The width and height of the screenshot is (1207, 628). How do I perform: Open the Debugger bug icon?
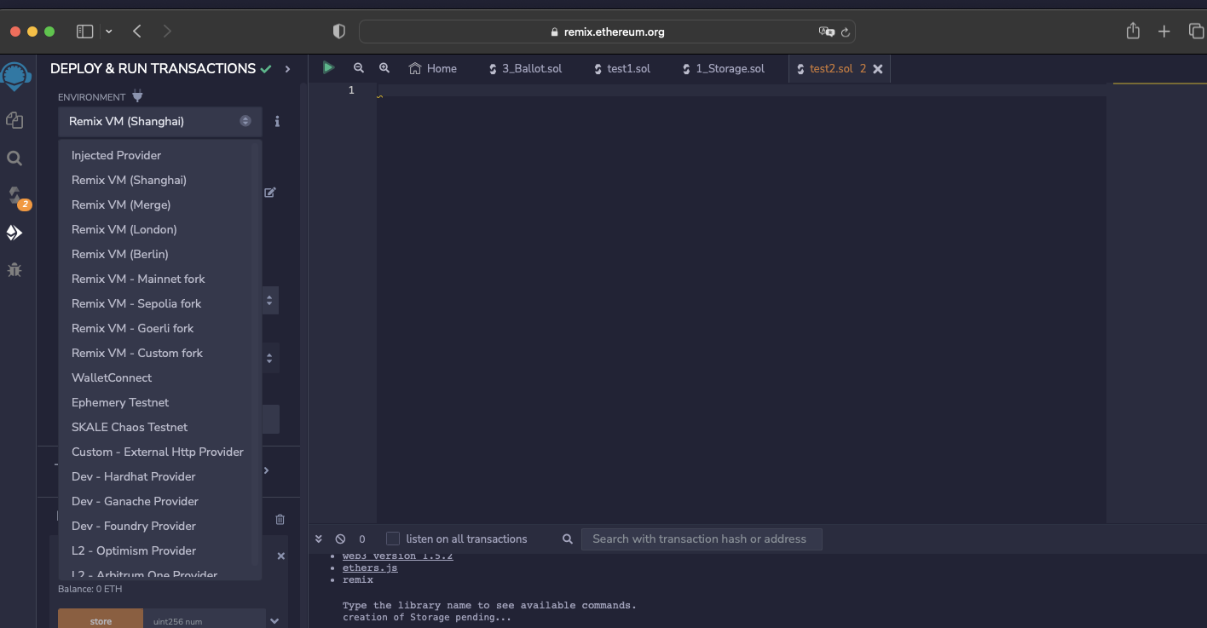14,270
